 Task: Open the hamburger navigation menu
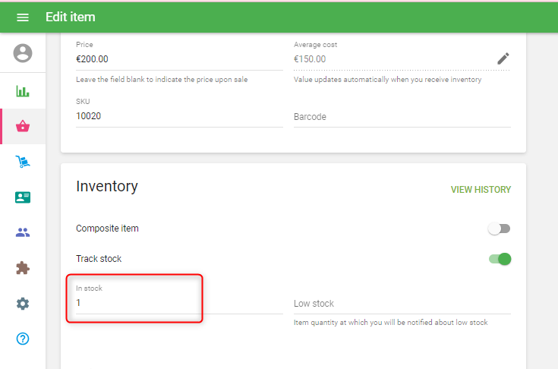tap(22, 17)
